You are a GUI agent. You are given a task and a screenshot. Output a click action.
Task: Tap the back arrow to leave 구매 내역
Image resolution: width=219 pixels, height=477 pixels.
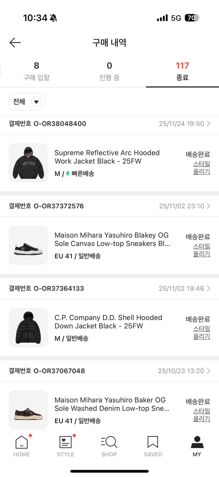tap(15, 42)
